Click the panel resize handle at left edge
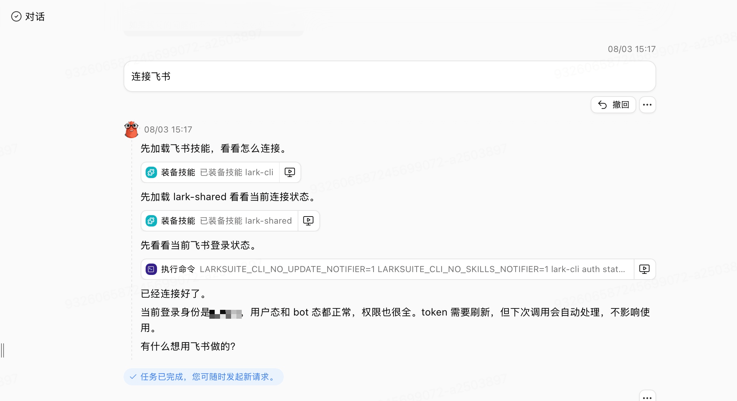The width and height of the screenshot is (737, 401). coord(2,350)
